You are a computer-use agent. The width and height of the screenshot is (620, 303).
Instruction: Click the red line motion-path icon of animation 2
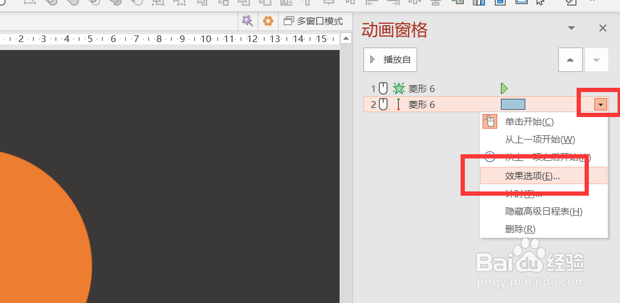[398, 104]
